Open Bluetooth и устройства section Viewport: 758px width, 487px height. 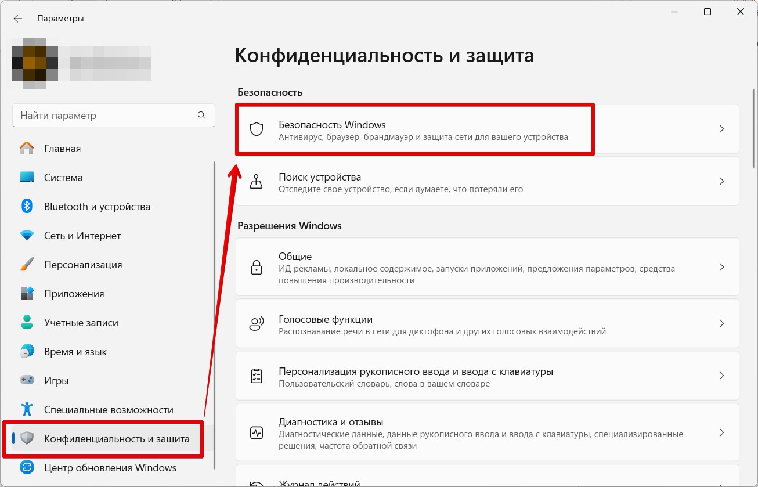(113, 207)
